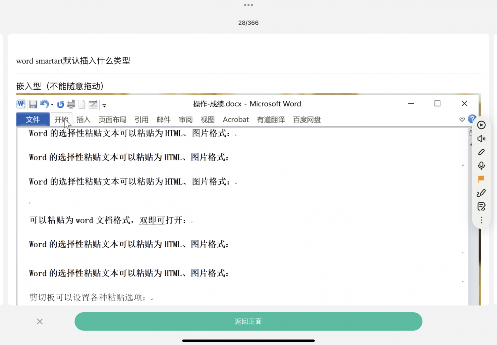Open the 百度网盘 tab
This screenshot has height=345, width=497.
[307, 120]
